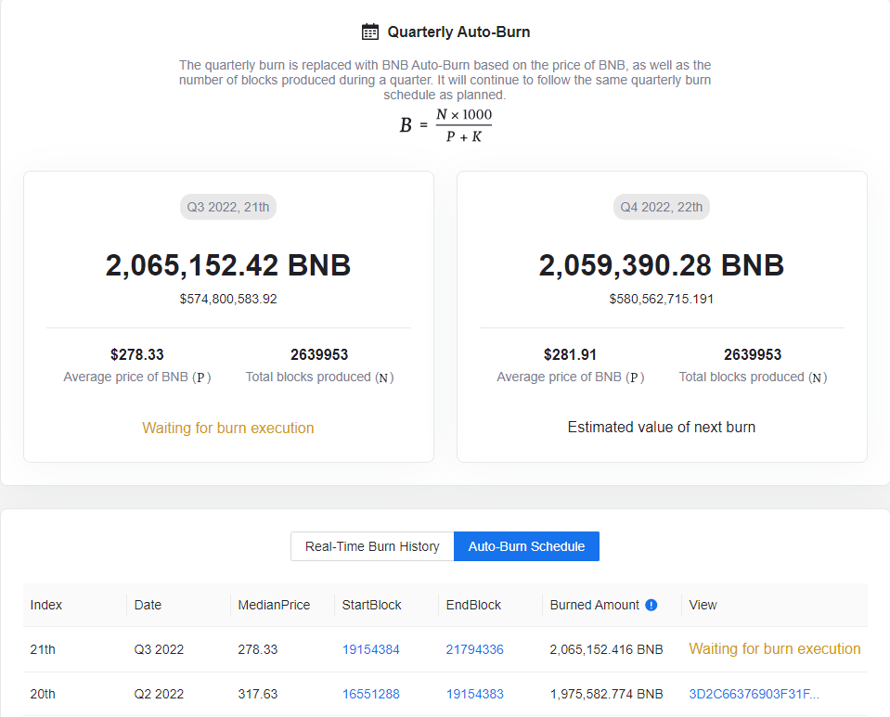Click the Quarterly Auto-Burn heading
The image size is (890, 717).
pyautogui.click(x=458, y=32)
